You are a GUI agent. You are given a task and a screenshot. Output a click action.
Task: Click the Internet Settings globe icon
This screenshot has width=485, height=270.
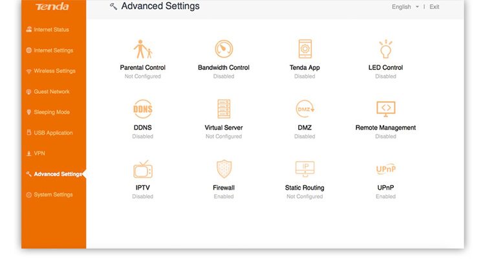pos(28,50)
